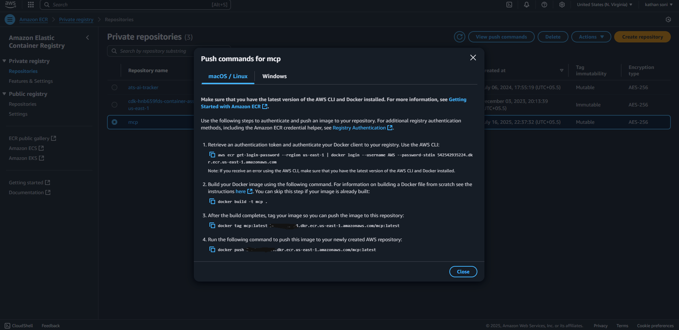Viewport: 679px width, 330px height.
Task: Open the AWS services grid menu
Action: (x=30, y=5)
